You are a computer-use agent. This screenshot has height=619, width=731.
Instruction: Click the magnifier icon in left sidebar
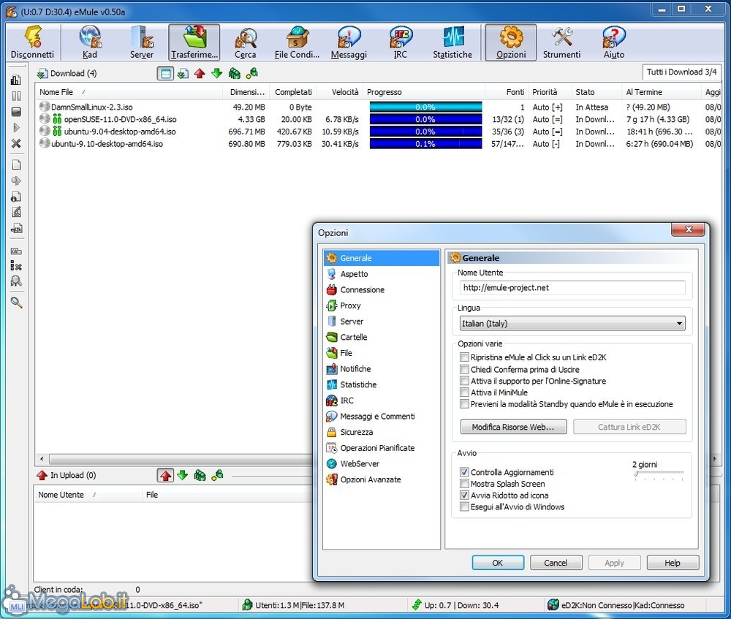[x=16, y=303]
